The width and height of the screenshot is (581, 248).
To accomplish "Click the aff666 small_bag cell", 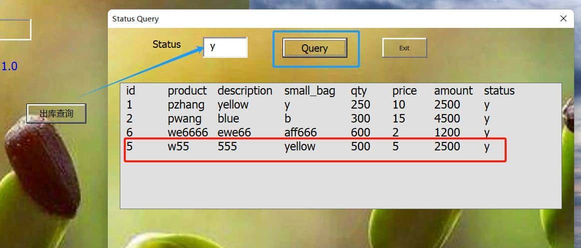I will [300, 132].
